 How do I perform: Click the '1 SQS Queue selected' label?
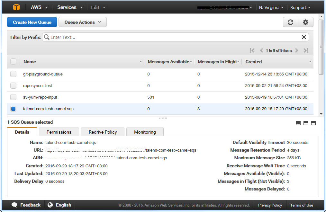(x=30, y=122)
